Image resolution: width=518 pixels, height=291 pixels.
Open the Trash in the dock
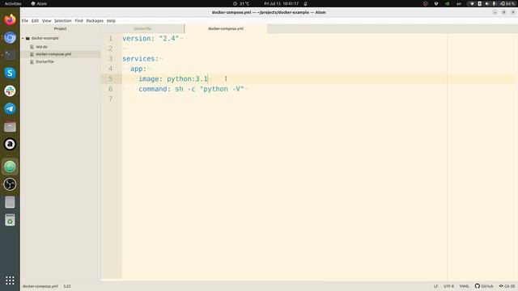point(10,220)
